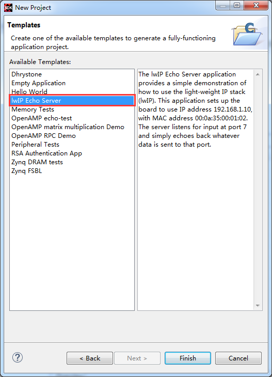Select the Dhrystone template
The height and width of the screenshot is (377, 272).
pyautogui.click(x=72, y=74)
